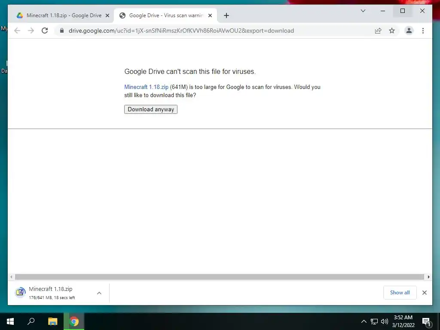Focus the address bar URL
Screen dimensions: 440x330
(x=181, y=31)
